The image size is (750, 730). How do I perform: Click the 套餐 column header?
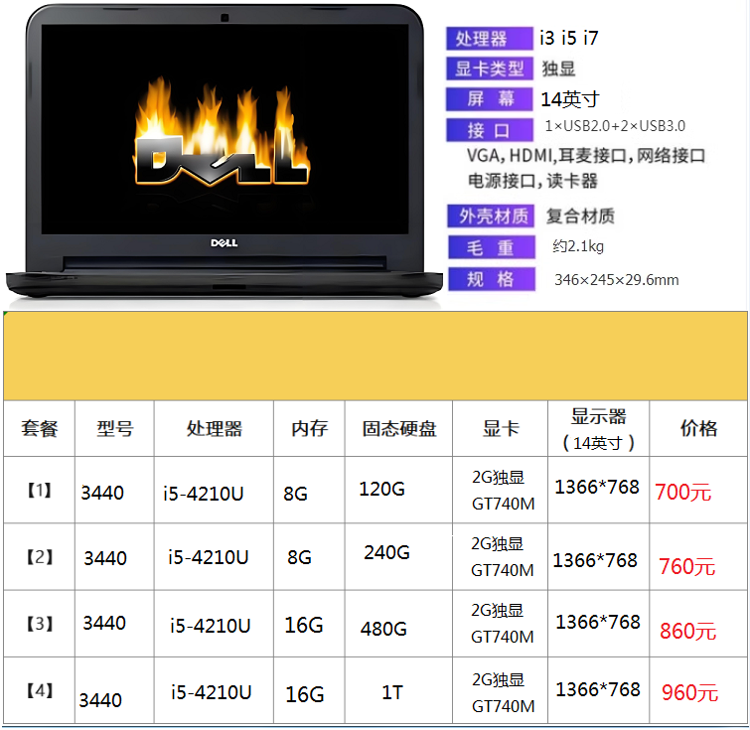(x=39, y=428)
